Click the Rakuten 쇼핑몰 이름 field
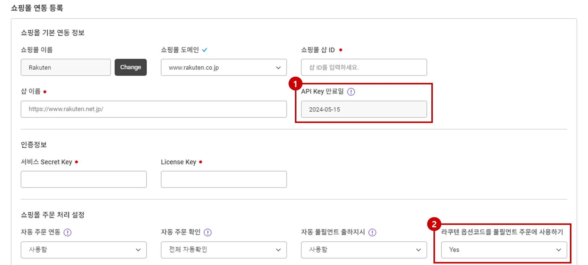The image size is (588, 265). tap(66, 68)
